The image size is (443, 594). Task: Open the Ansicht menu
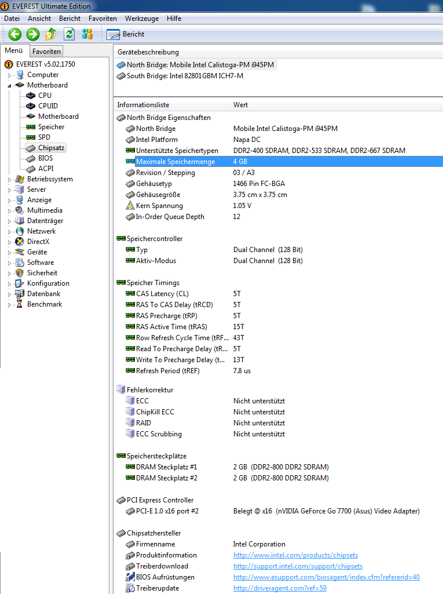[x=39, y=18]
